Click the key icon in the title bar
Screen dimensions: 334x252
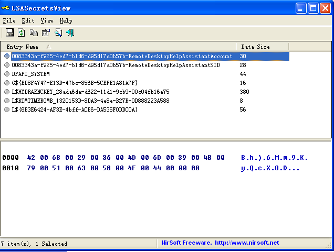point(5,8)
